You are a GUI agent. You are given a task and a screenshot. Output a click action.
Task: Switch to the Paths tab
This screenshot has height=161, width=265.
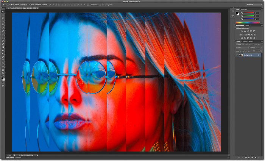pos(251,42)
